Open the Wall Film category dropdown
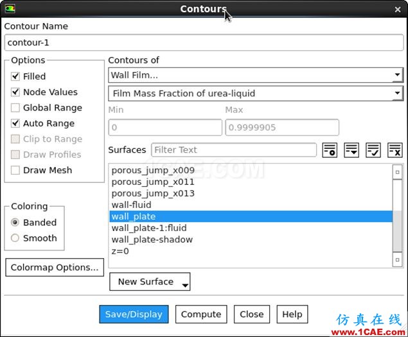This screenshot has height=337, width=408. point(256,75)
